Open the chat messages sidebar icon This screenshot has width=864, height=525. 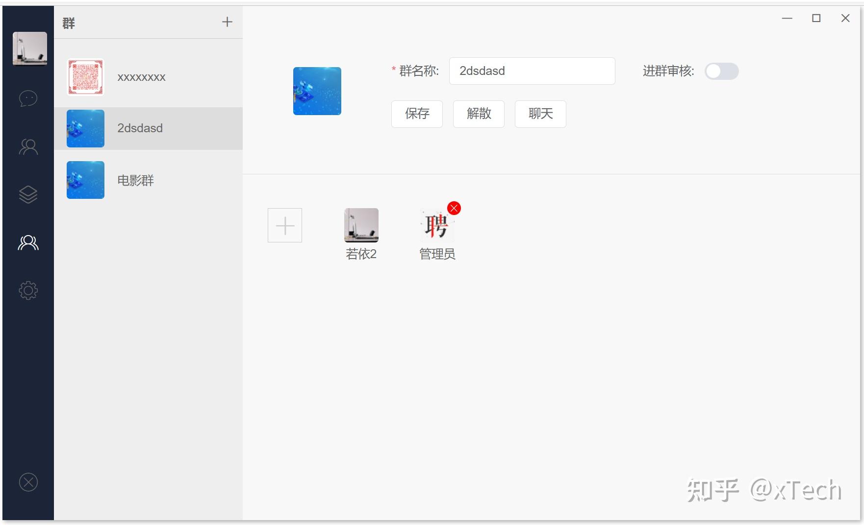click(28, 98)
